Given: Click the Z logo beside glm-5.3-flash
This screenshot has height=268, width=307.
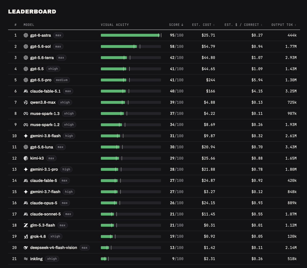Looking at the screenshot, I should point(26,225).
